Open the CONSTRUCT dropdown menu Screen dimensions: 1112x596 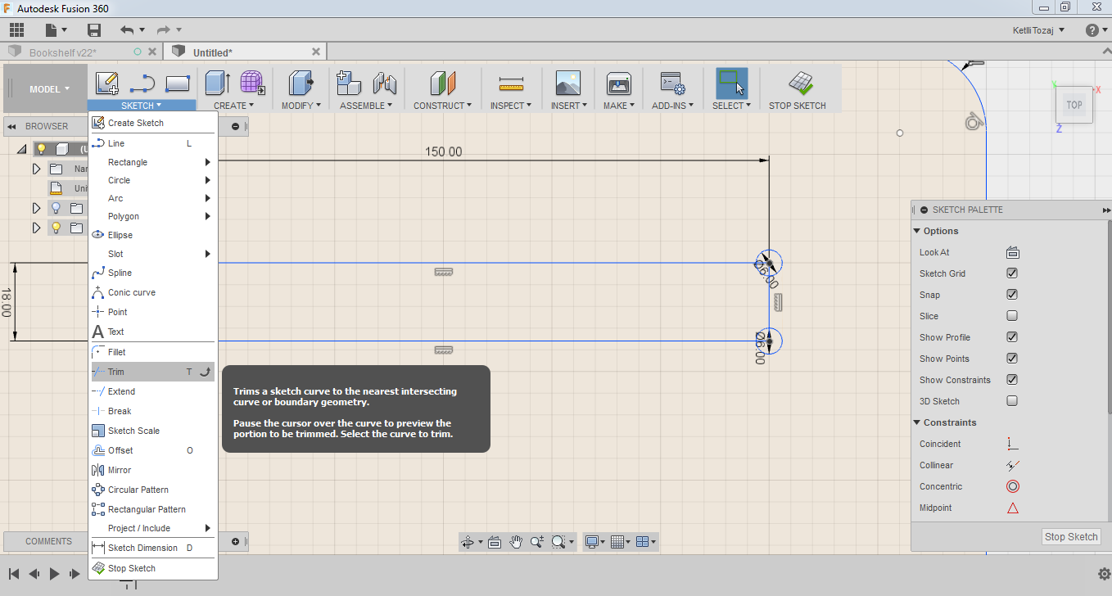pyautogui.click(x=443, y=106)
